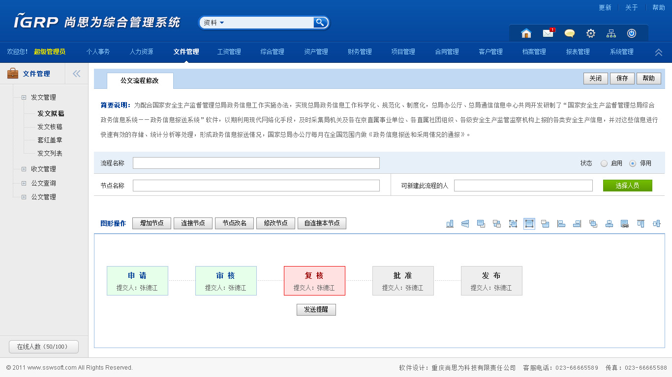The height and width of the screenshot is (377, 672).
Task: Open 套红盖章 in sidebar tree
Action: (x=50, y=140)
